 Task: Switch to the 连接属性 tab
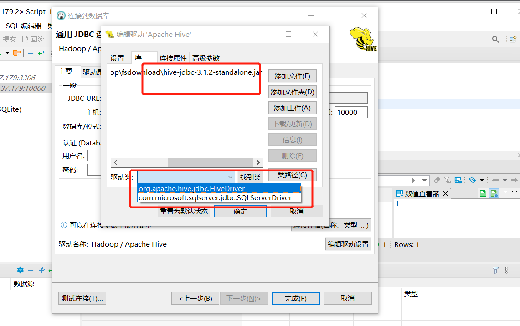(173, 58)
